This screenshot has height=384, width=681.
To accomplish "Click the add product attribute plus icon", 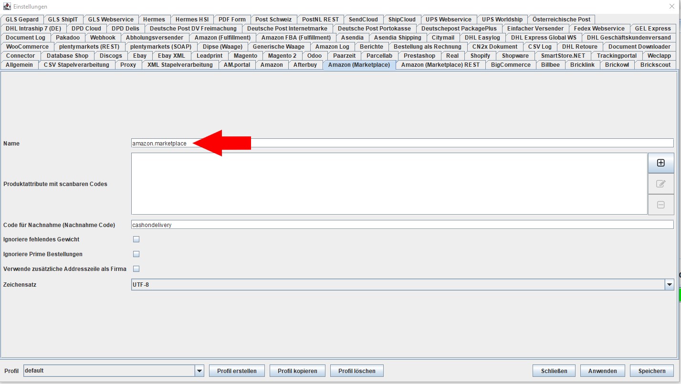I will click(661, 163).
